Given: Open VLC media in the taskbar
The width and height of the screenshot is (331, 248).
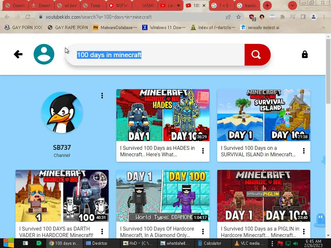Looking at the screenshot, I should [x=250, y=243].
